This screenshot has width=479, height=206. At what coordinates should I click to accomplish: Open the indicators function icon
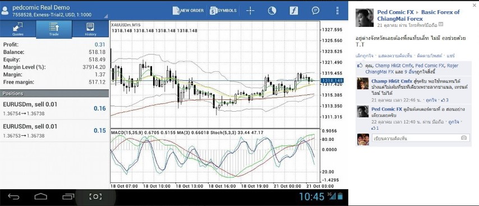click(293, 11)
